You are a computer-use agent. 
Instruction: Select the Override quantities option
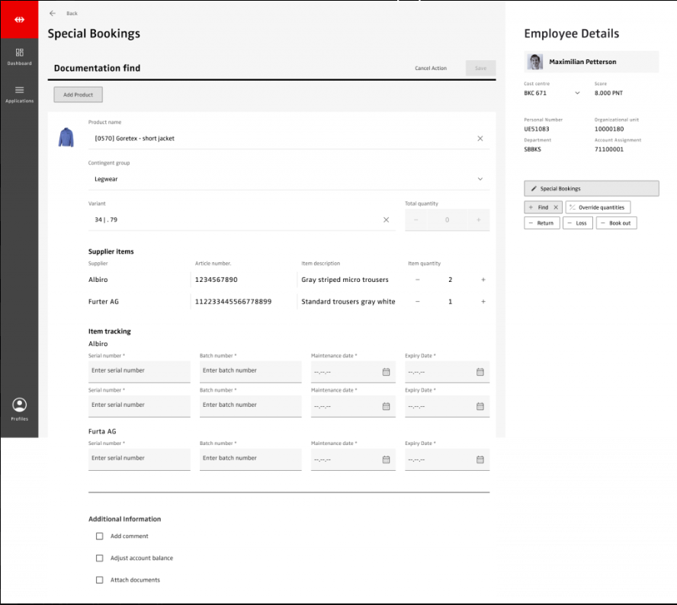click(x=598, y=207)
